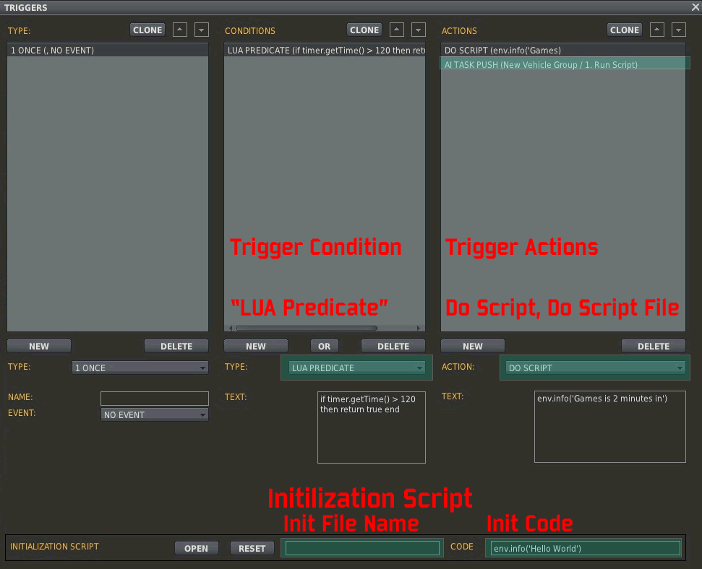
Task: Add a new condition
Action: 256,346
